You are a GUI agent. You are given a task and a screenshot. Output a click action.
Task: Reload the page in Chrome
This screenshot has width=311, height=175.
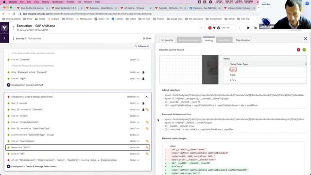point(14,14)
